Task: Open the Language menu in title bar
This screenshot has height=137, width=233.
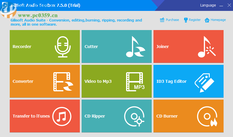Action: coord(208,5)
